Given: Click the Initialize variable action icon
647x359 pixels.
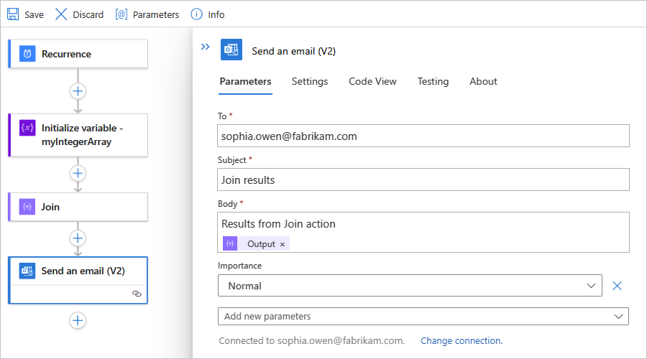Looking at the screenshot, I should point(27,128).
